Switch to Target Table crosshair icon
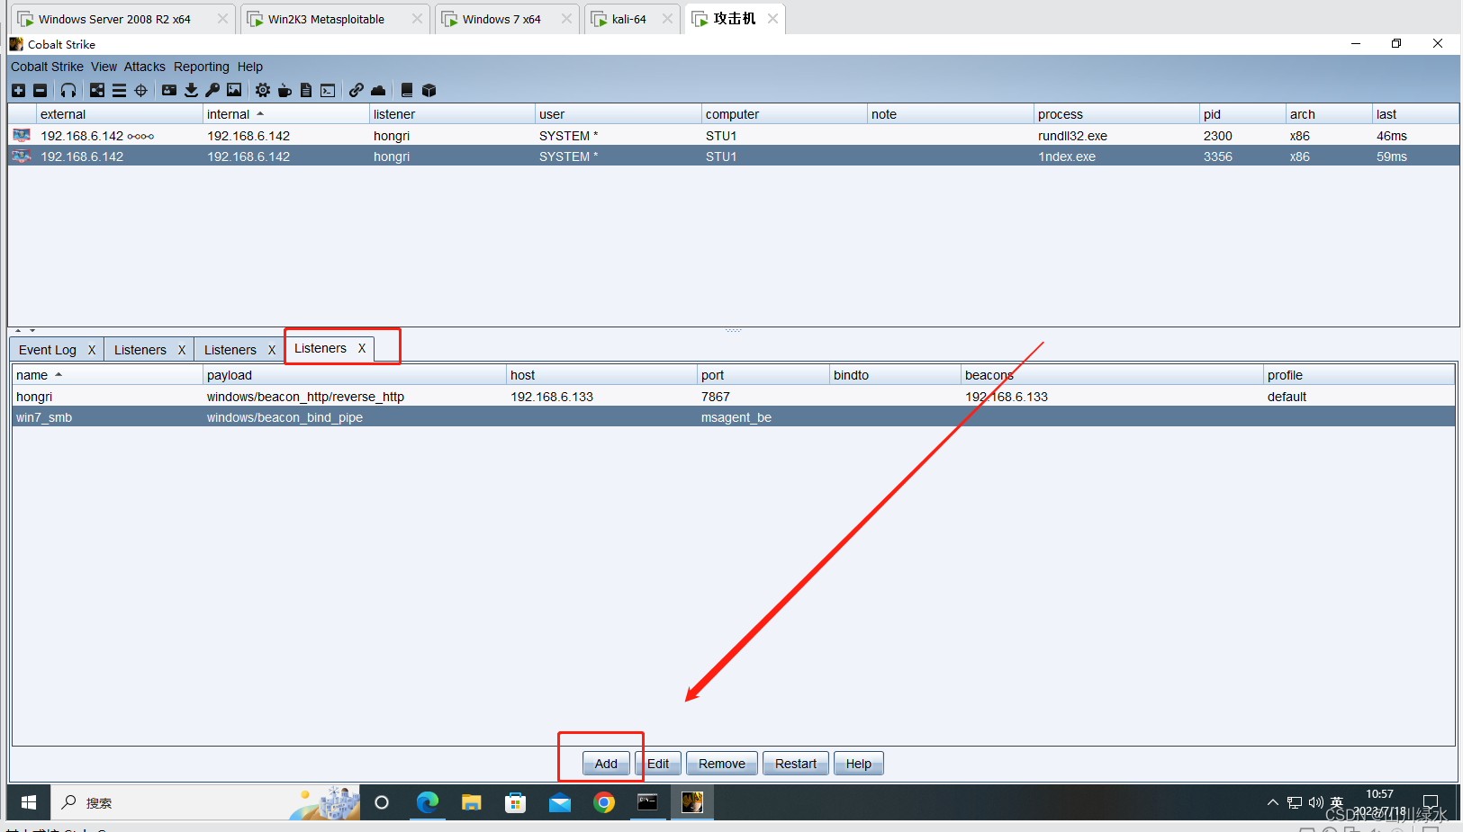1463x832 pixels. point(140,90)
